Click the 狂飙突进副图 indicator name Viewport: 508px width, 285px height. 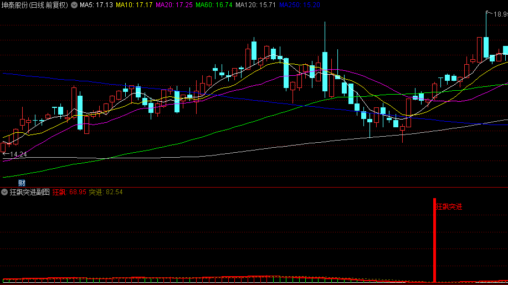[29, 192]
